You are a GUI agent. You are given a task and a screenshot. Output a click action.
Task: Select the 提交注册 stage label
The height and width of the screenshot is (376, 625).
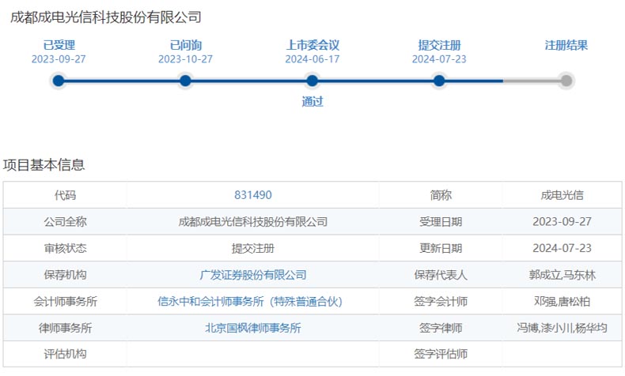[x=439, y=45]
